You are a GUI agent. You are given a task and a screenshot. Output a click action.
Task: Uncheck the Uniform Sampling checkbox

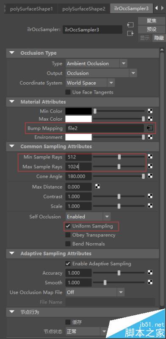pyautogui.click(x=68, y=226)
